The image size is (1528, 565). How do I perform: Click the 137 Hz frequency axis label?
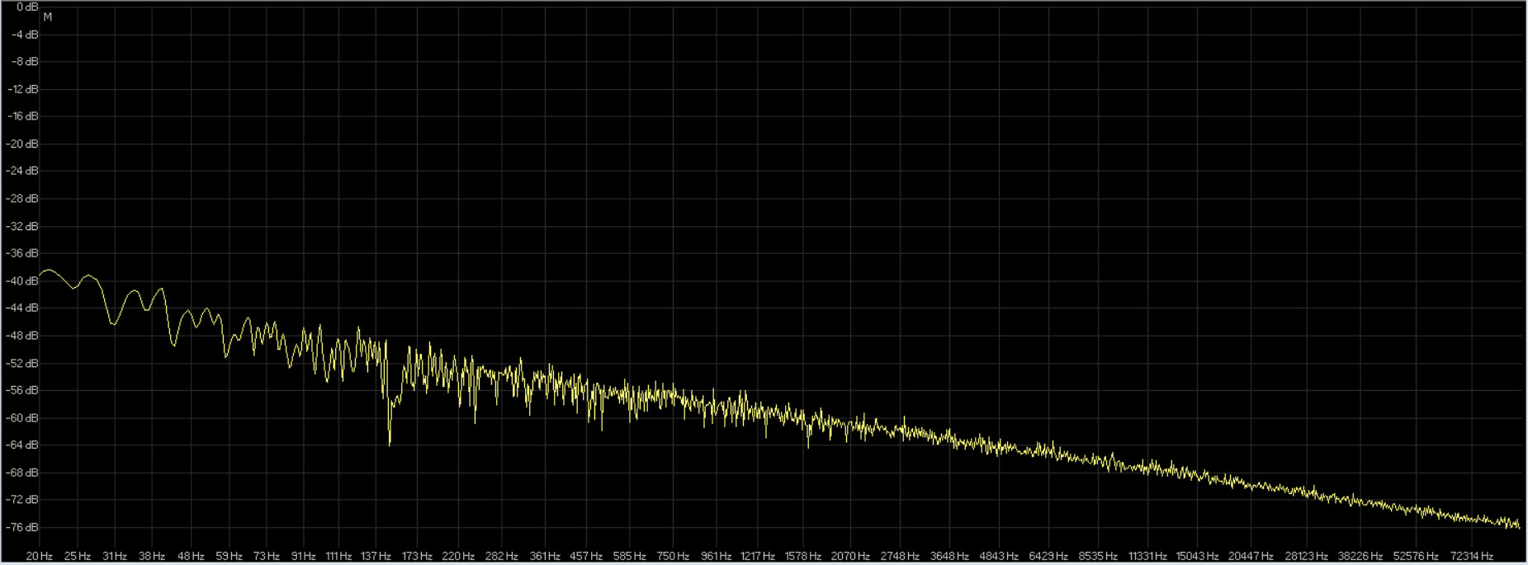click(x=376, y=556)
